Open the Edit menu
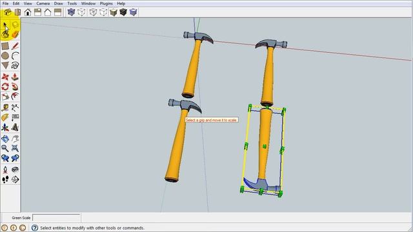This screenshot has height=232, width=413. (16, 4)
